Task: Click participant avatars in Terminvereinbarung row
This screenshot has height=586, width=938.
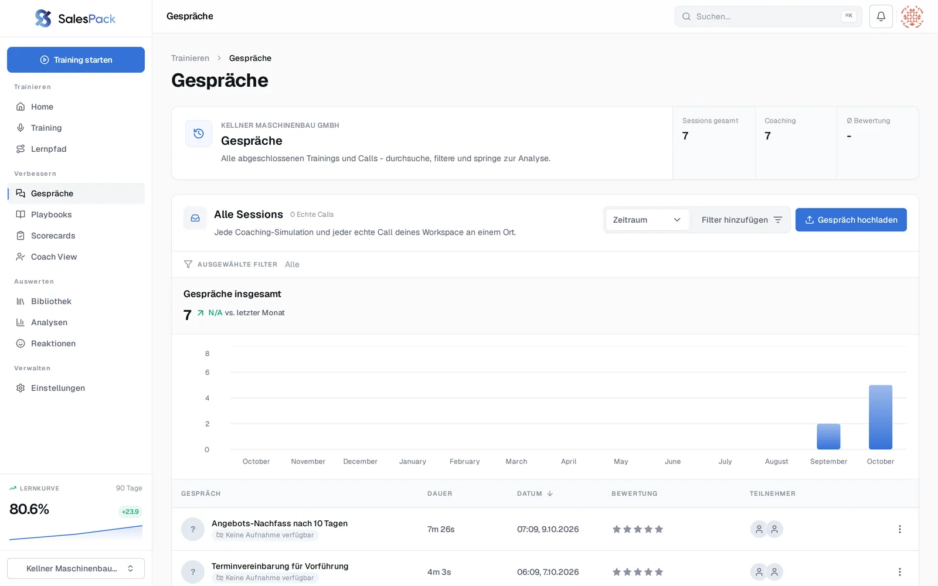Action: point(767,572)
